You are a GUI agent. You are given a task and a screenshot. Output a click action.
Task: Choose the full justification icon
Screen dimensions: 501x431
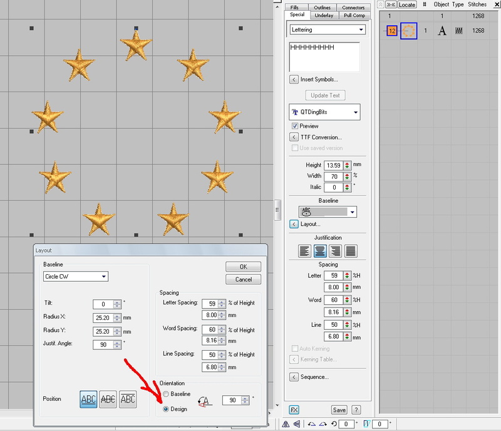(x=351, y=250)
